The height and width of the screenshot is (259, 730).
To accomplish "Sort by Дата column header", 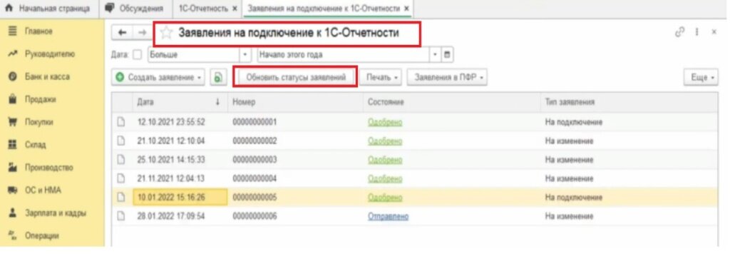I will tap(179, 102).
